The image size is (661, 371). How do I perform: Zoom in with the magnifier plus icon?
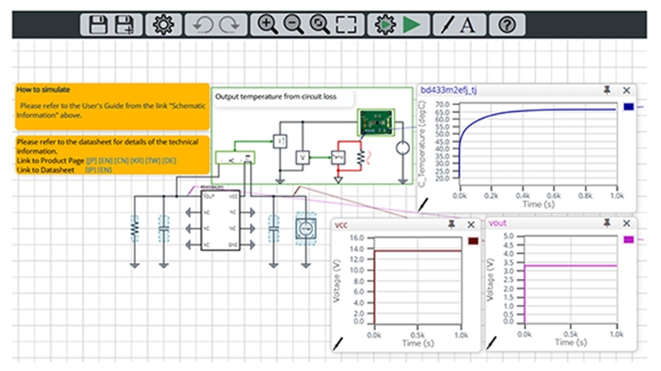[x=266, y=24]
